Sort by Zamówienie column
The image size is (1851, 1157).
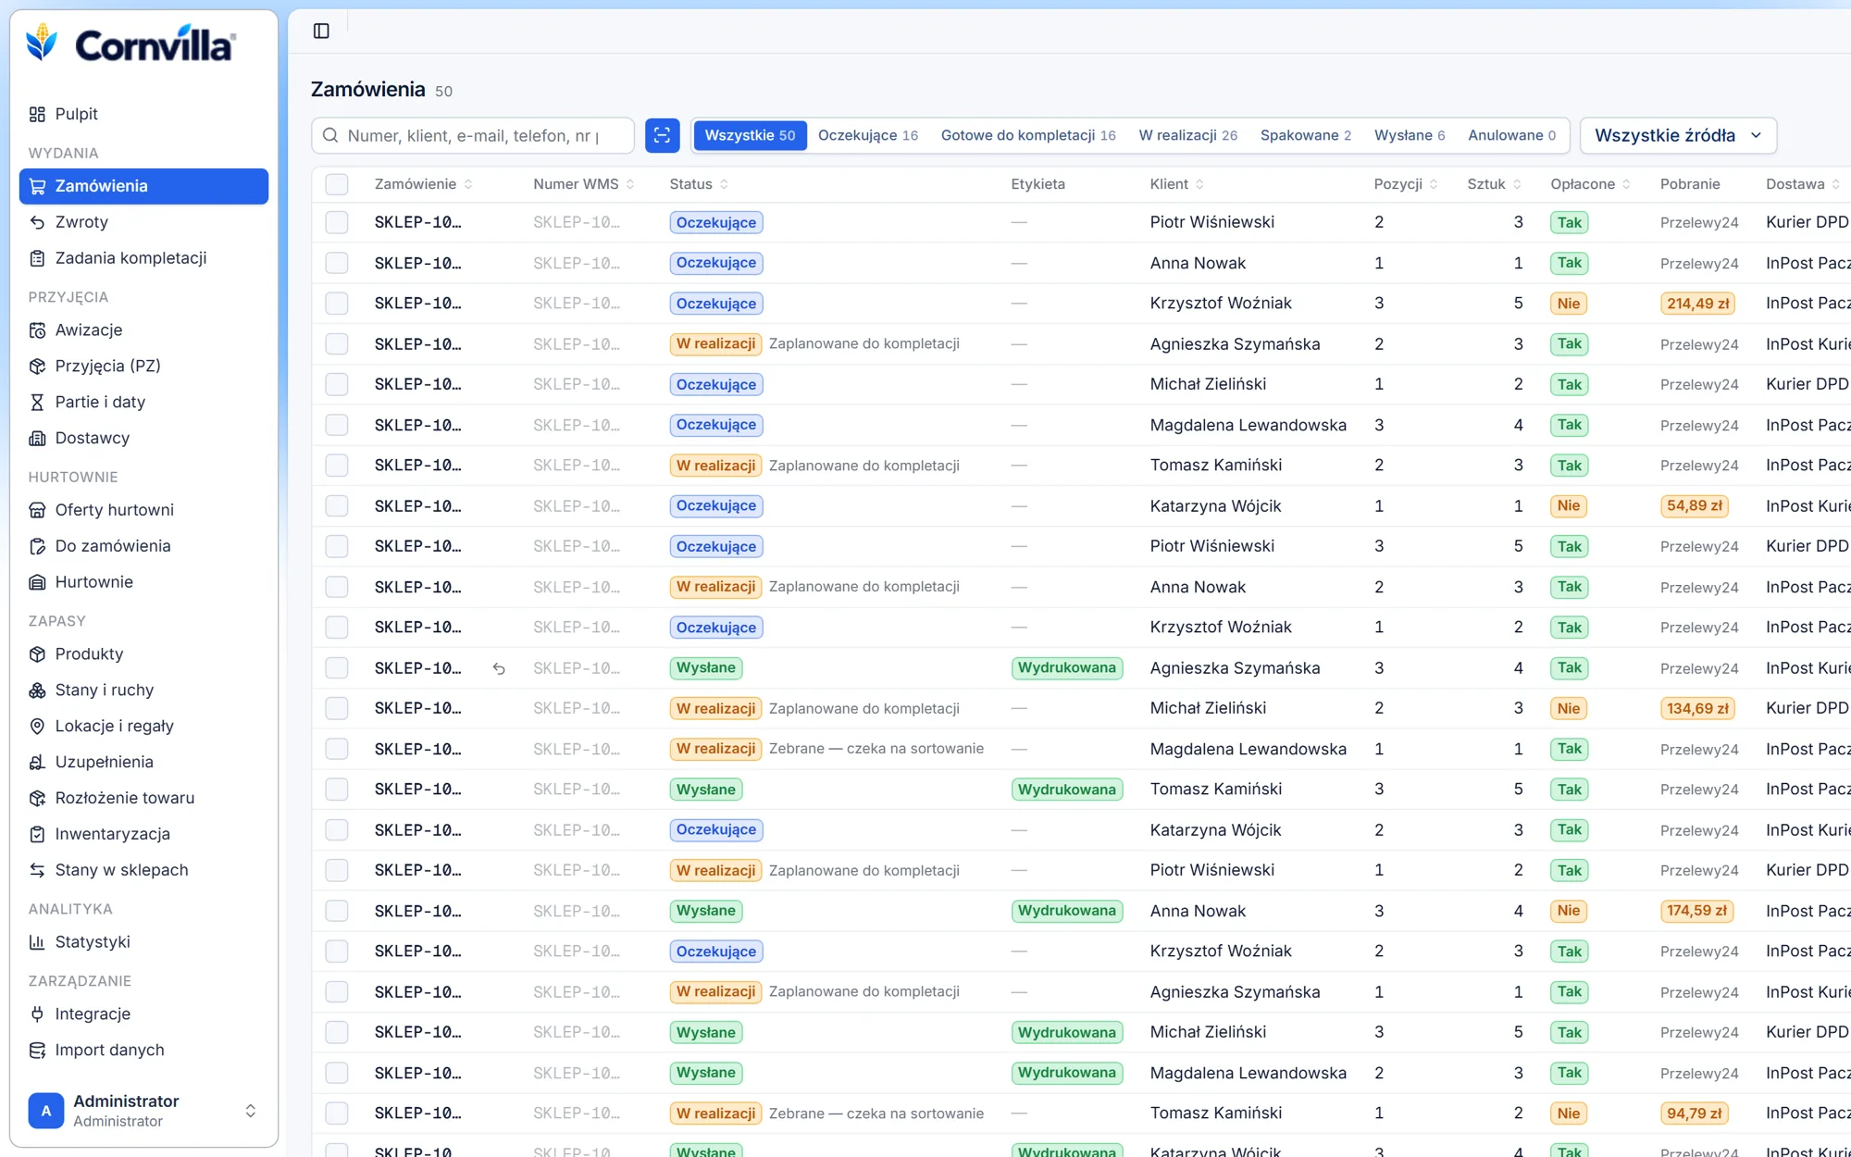click(424, 184)
